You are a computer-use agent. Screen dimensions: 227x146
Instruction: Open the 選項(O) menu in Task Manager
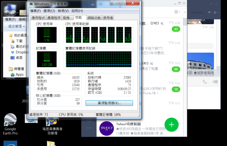click(x=49, y=11)
